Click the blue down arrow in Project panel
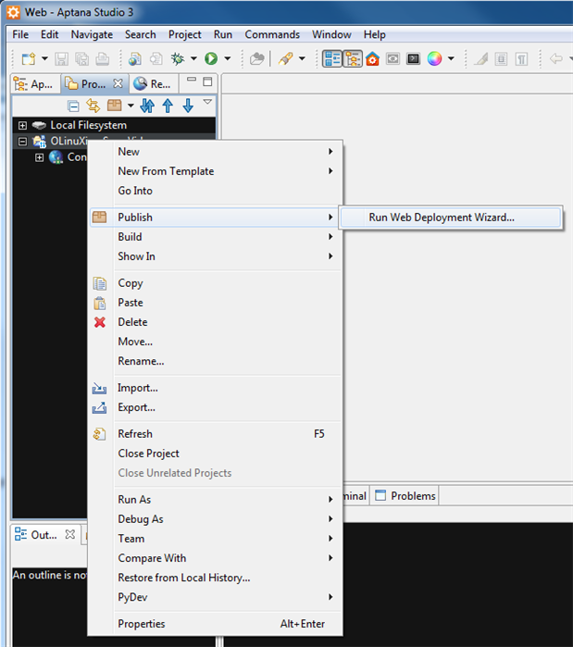This screenshot has width=573, height=647. click(x=188, y=106)
